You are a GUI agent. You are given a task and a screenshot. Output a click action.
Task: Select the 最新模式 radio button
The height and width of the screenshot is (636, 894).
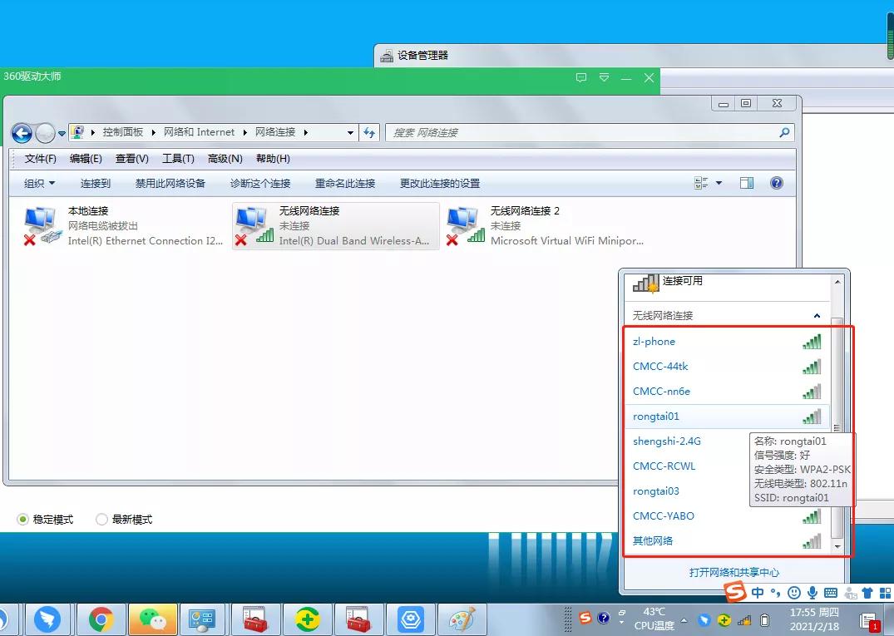click(101, 519)
